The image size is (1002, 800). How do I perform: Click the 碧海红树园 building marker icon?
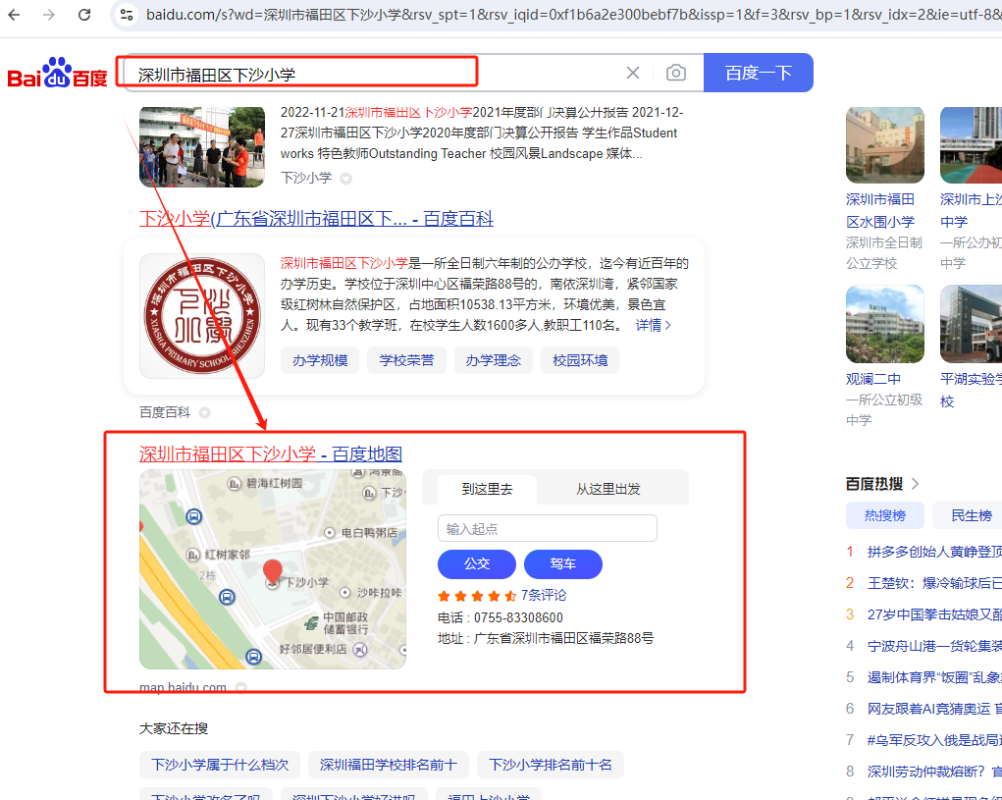pos(235,484)
